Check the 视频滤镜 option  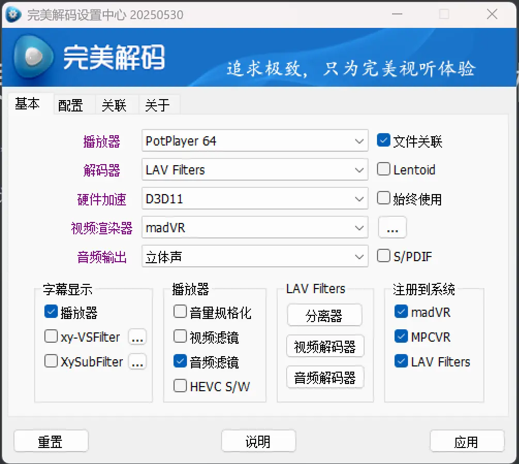180,337
